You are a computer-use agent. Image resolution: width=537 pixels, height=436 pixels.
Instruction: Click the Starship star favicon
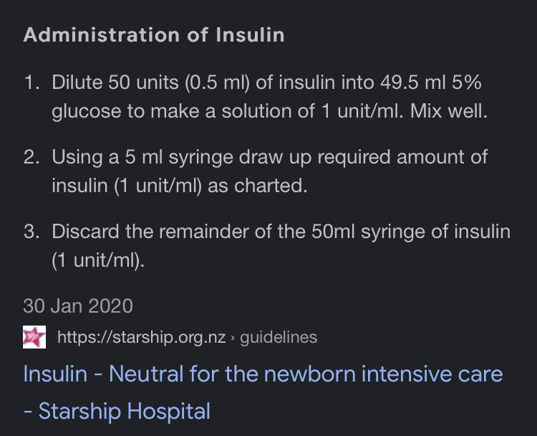(34, 337)
